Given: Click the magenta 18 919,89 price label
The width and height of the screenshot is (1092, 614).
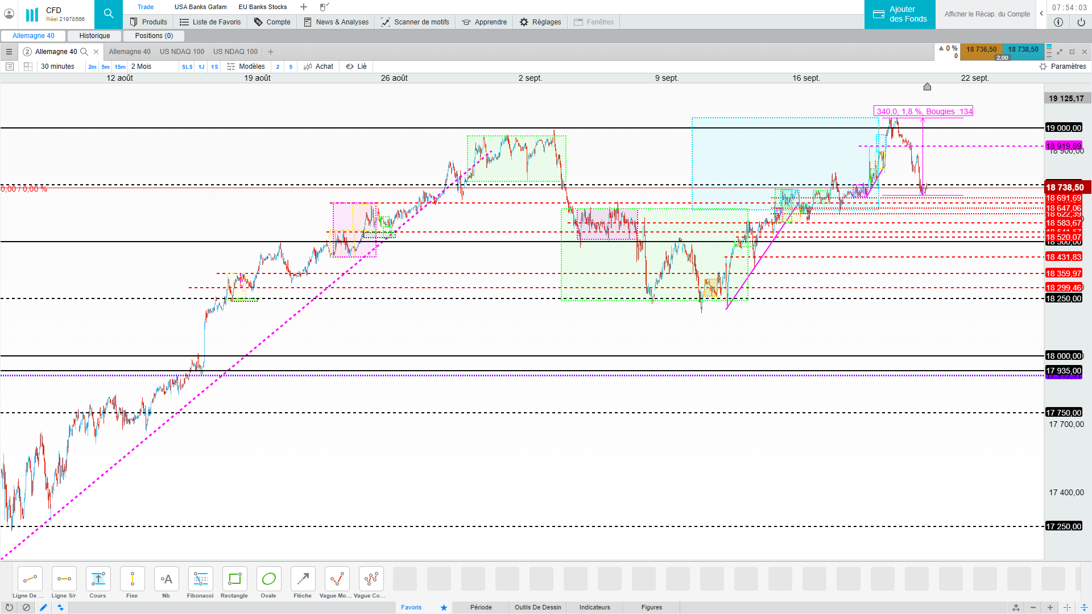Looking at the screenshot, I should pyautogui.click(x=1063, y=146).
